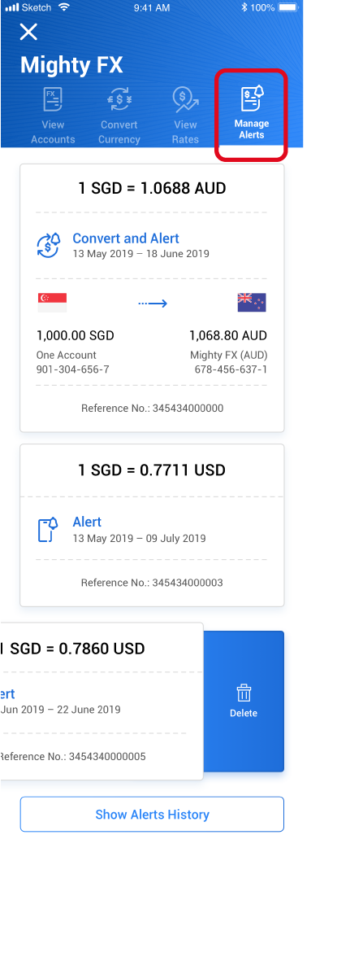Select the 1 SGD = 1.0688 AUD card header
The height and width of the screenshot is (953, 350).
[x=152, y=189]
